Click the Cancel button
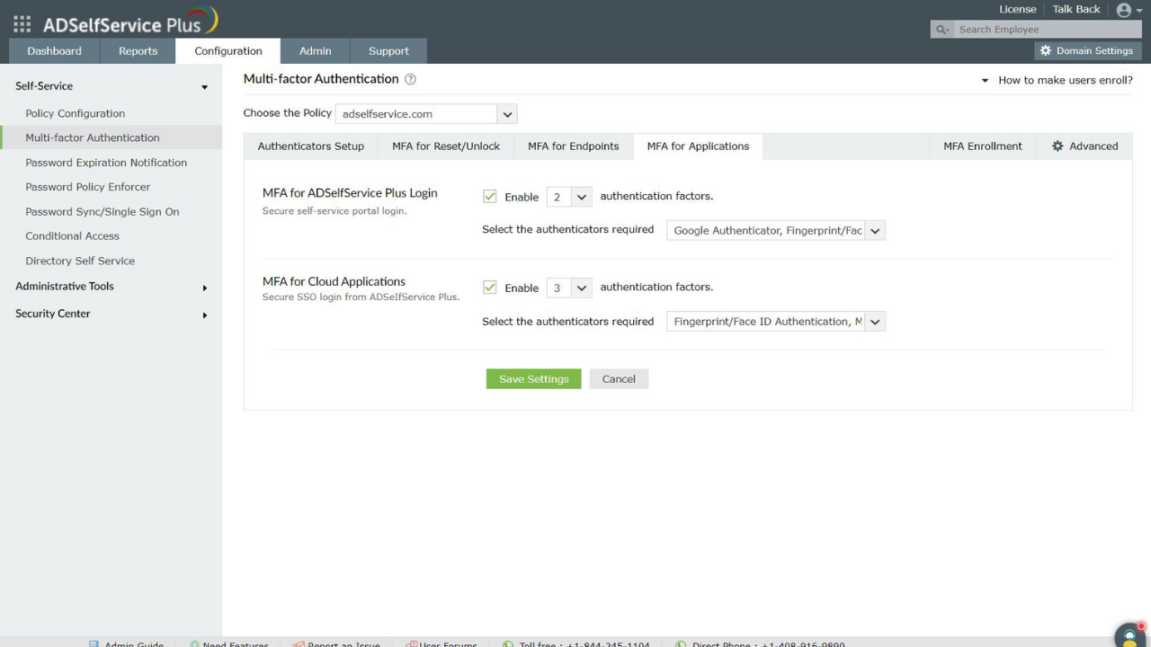 click(x=619, y=379)
